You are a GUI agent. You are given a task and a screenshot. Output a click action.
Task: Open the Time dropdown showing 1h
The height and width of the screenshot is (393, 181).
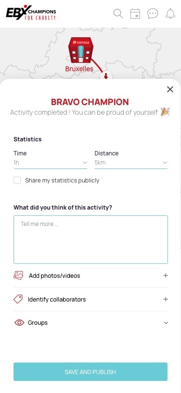[51, 163]
